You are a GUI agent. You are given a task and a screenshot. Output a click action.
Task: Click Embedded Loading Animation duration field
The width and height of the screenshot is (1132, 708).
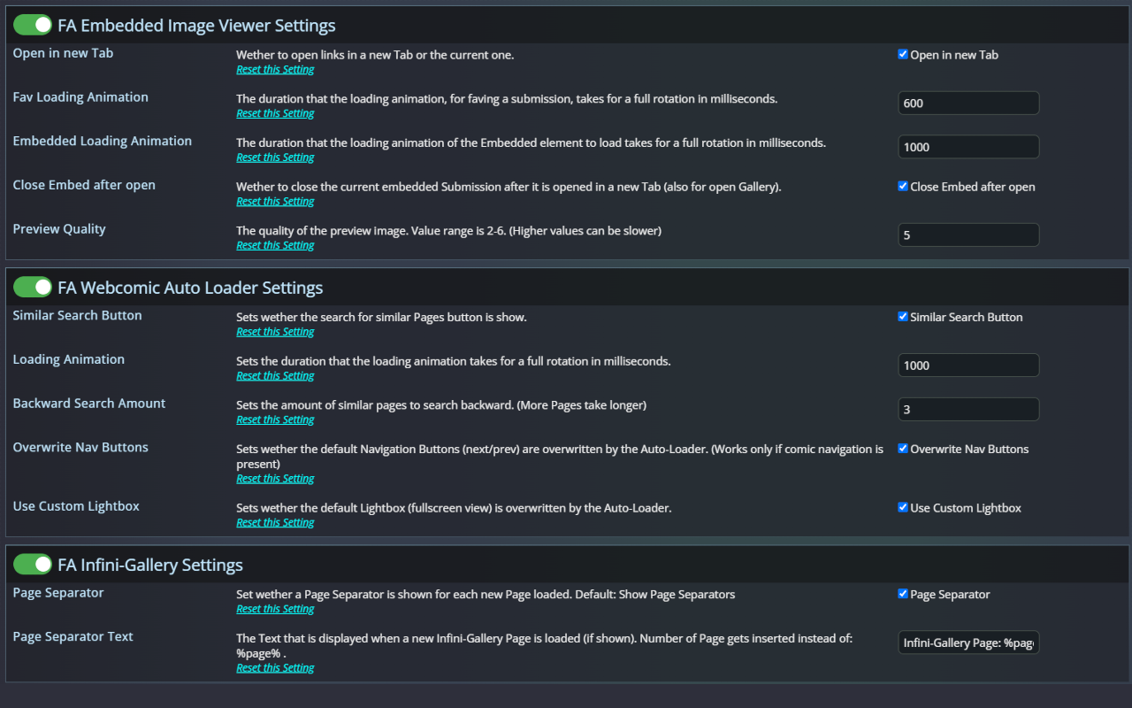click(x=968, y=147)
